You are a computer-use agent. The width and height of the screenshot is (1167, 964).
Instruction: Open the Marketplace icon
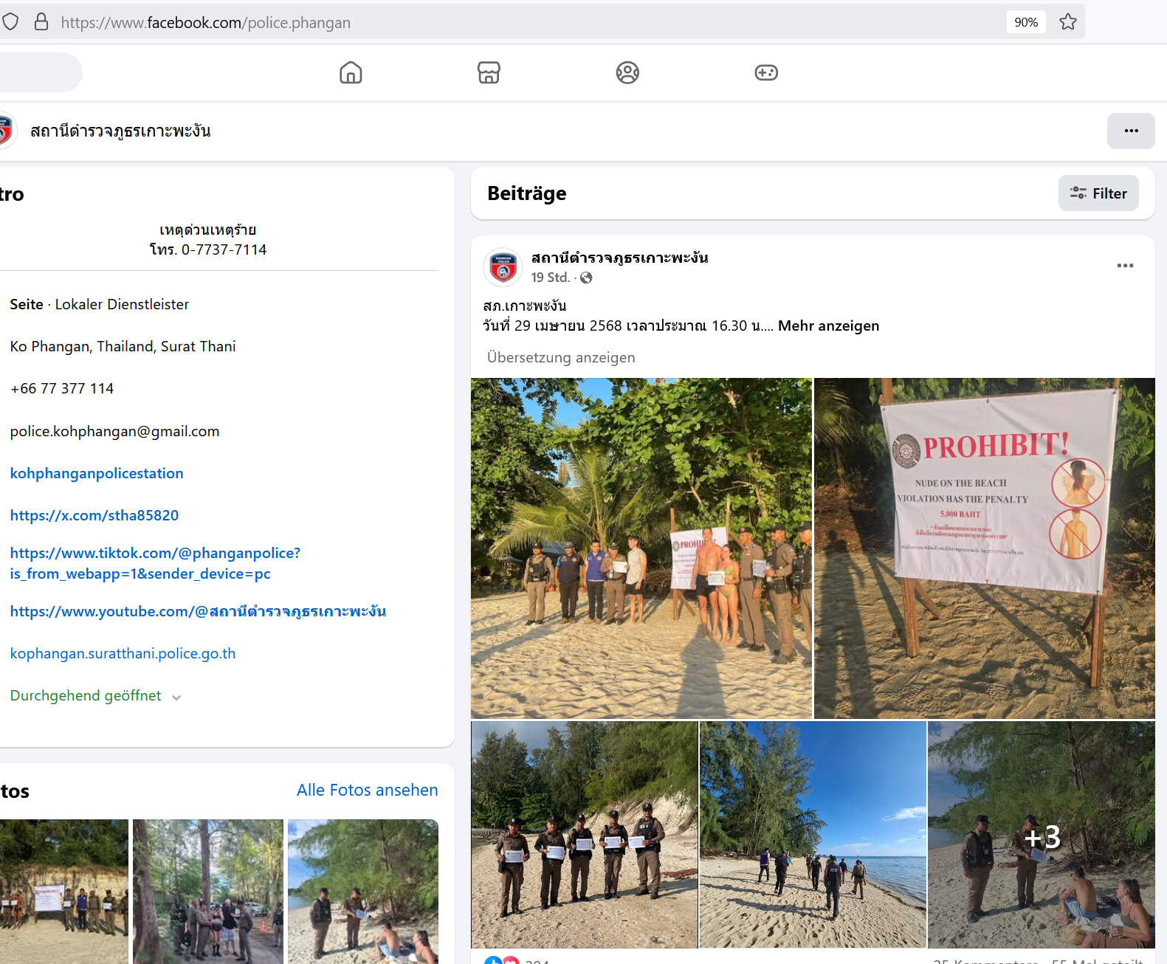pyautogui.click(x=489, y=72)
